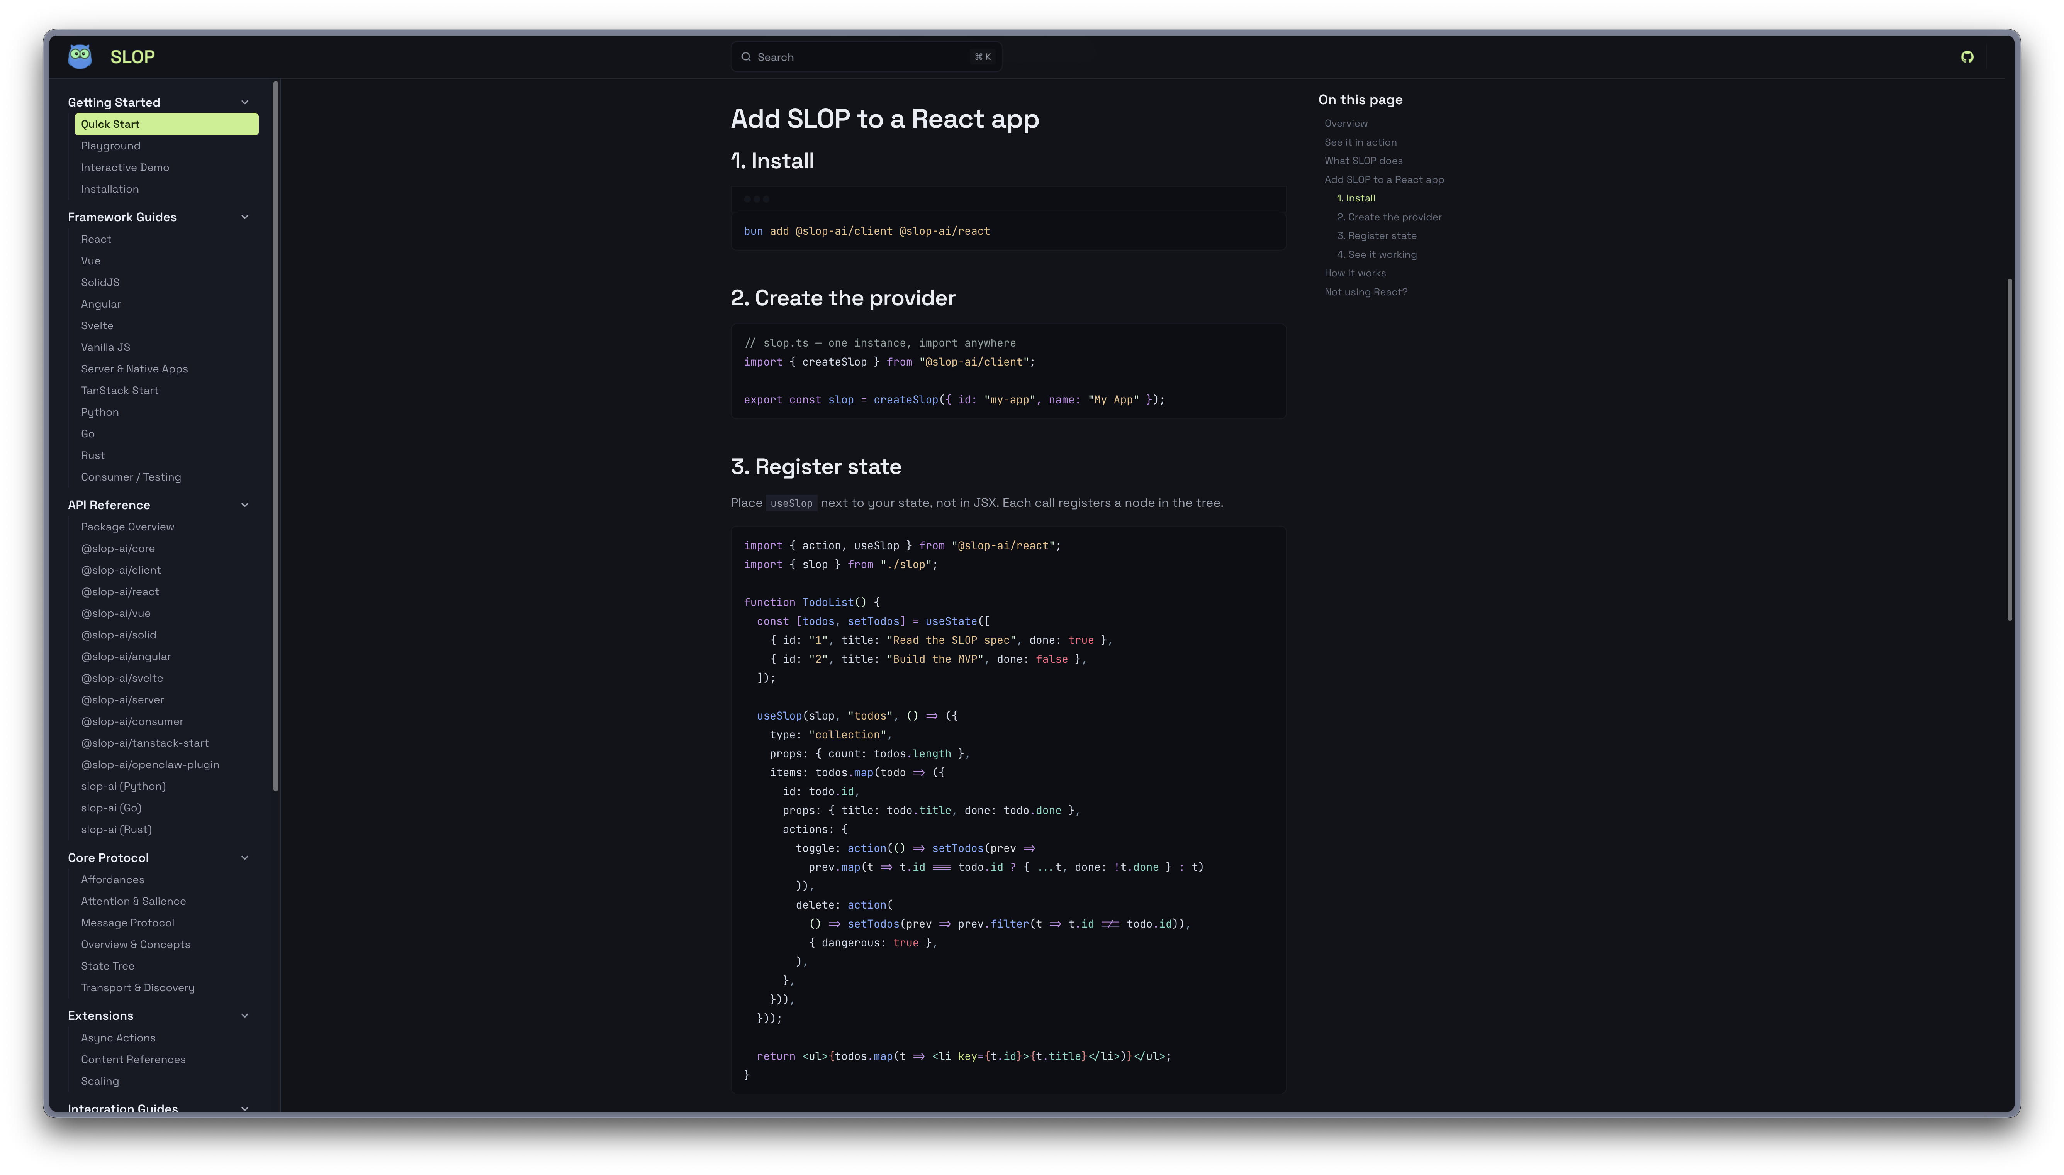2064x1175 pixels.
Task: Open slop-ai (Rust) reference
Action: pyautogui.click(x=116, y=830)
